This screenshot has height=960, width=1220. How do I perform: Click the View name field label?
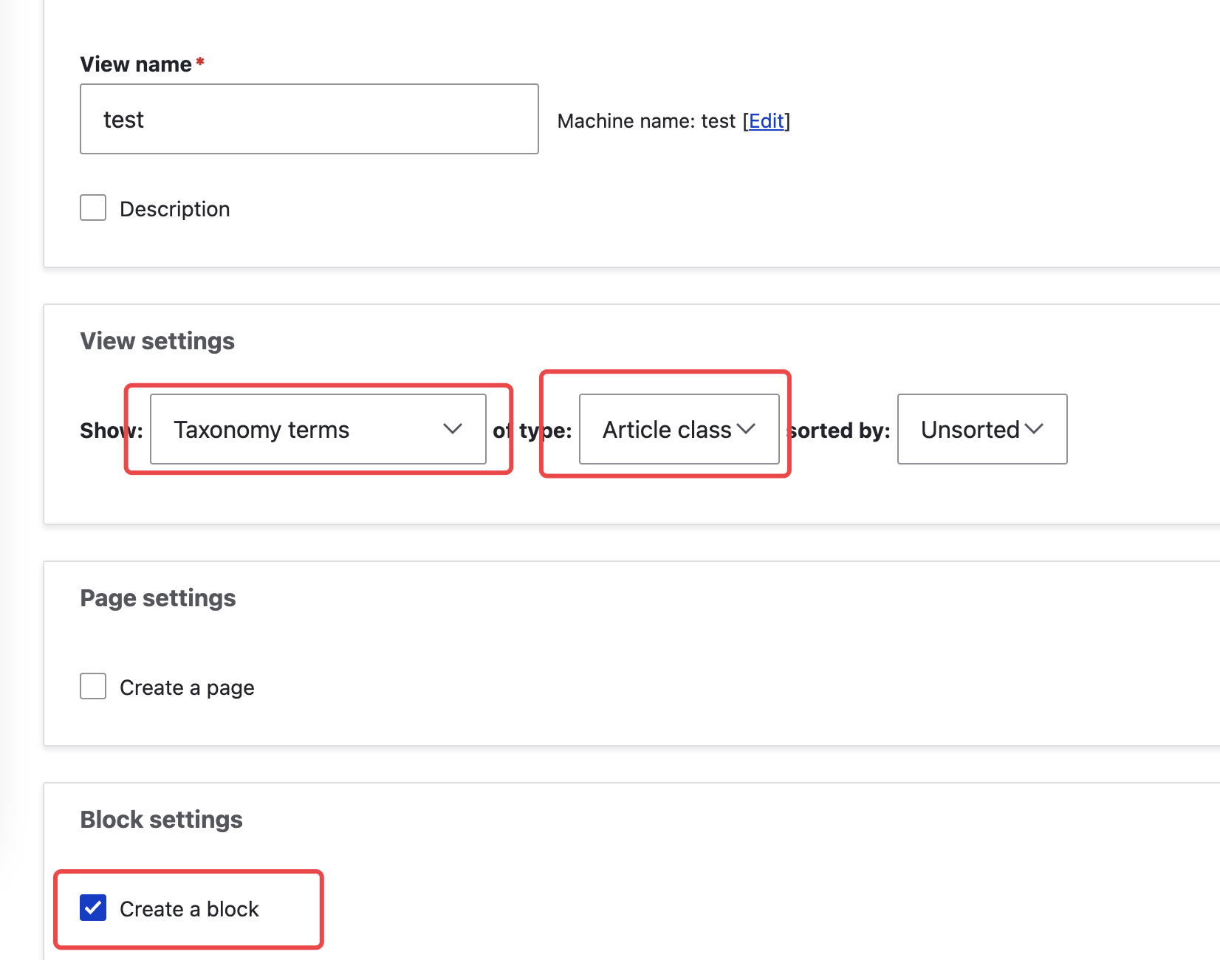click(x=136, y=64)
